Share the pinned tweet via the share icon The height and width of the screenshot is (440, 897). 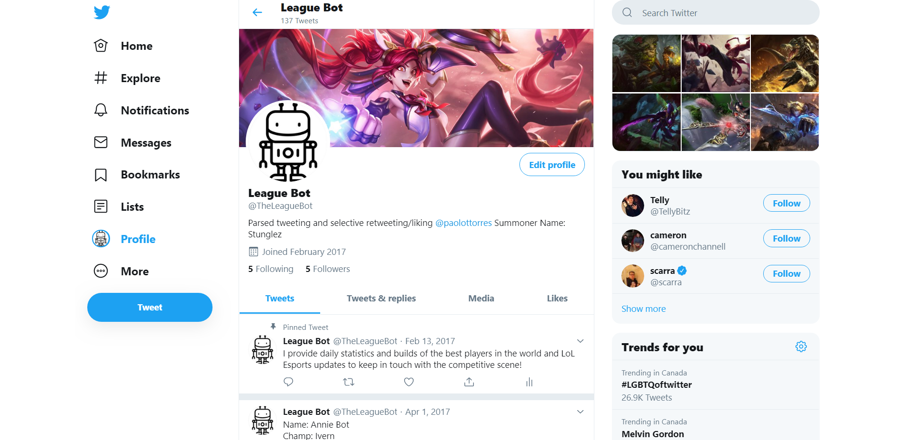coord(469,382)
